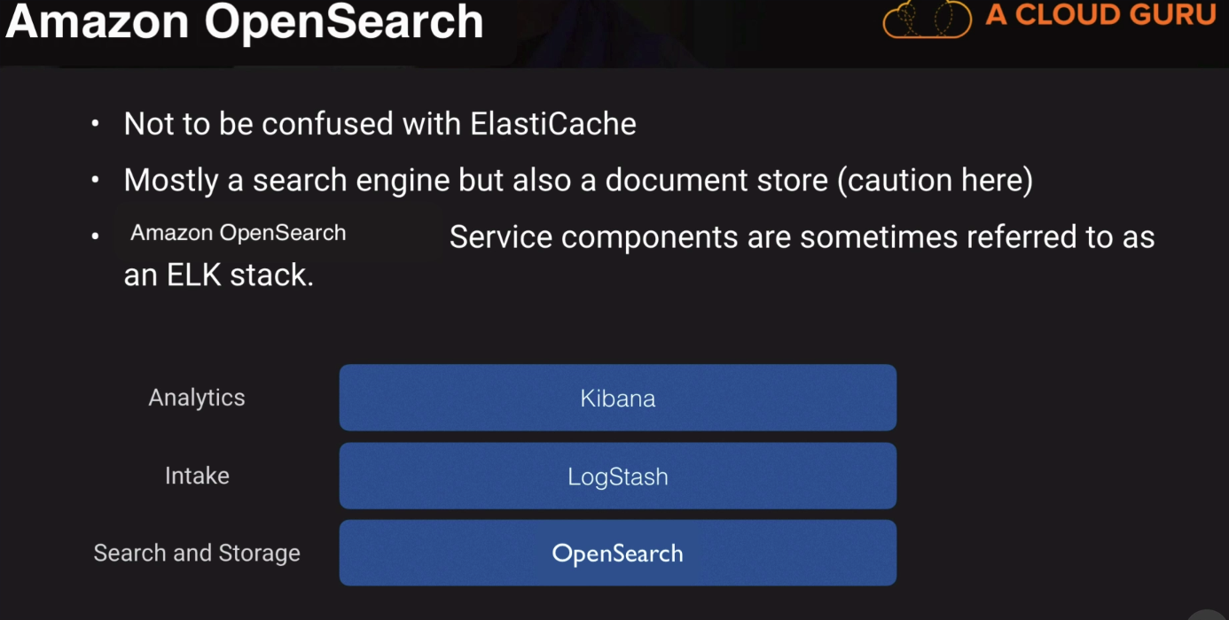Select the Kibana block in the diagram
The width and height of the screenshot is (1229, 620).
pyautogui.click(x=617, y=398)
